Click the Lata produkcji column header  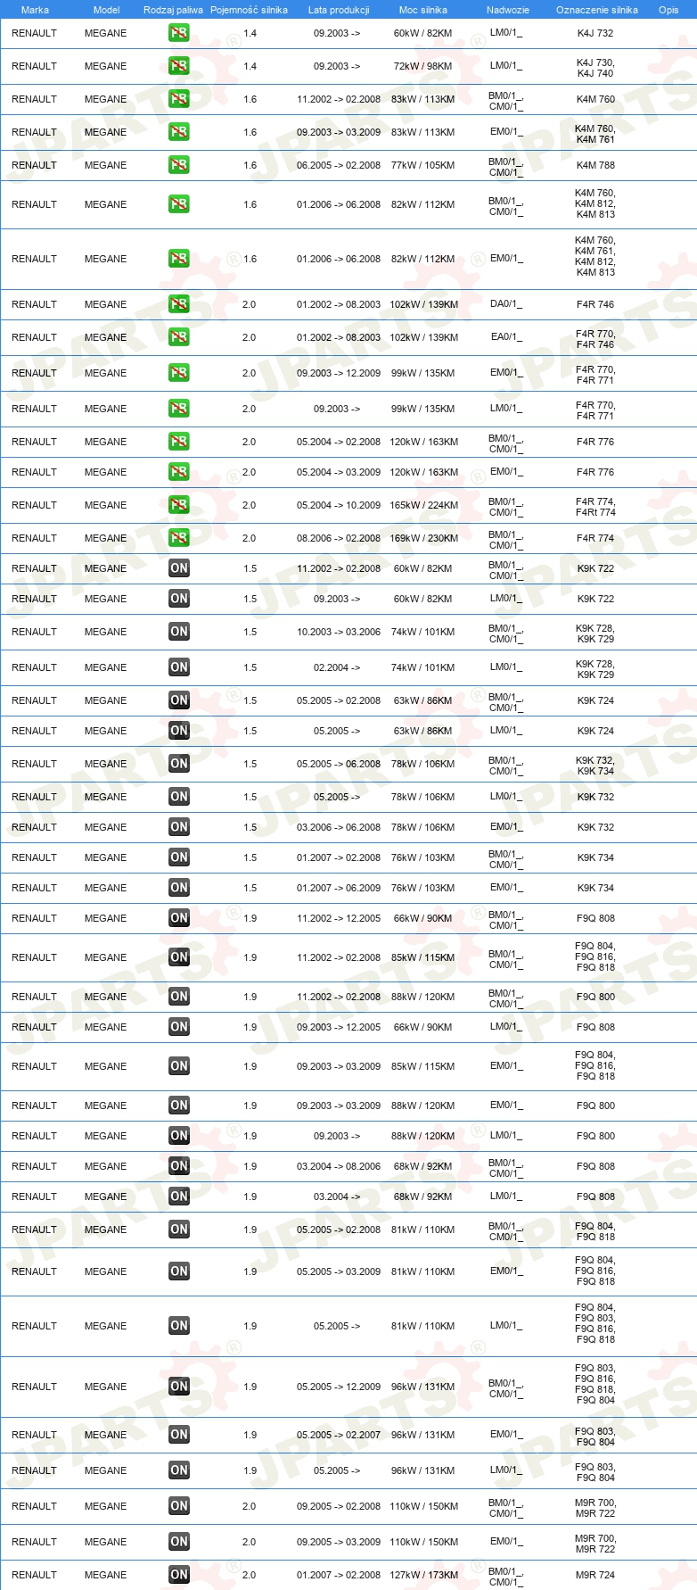point(339,10)
